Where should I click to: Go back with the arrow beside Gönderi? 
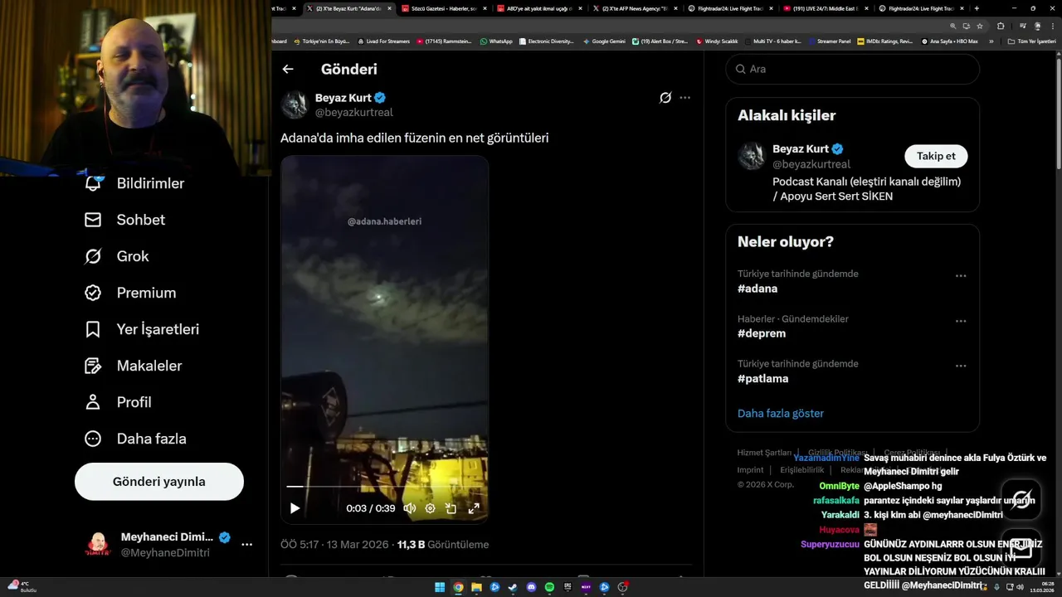coord(288,70)
